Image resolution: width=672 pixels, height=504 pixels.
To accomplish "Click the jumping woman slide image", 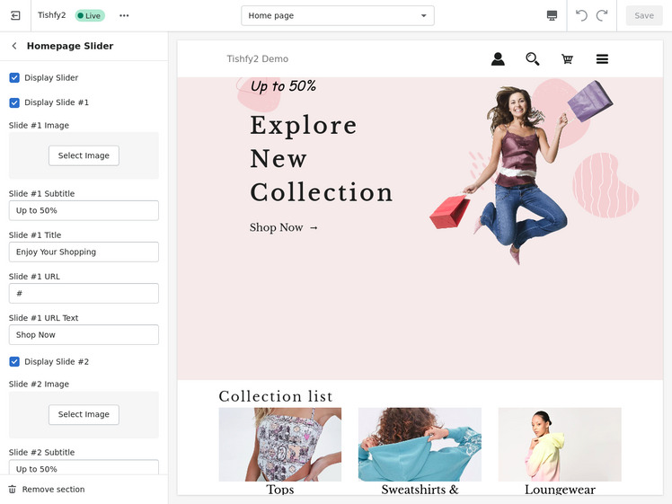I will [521, 172].
